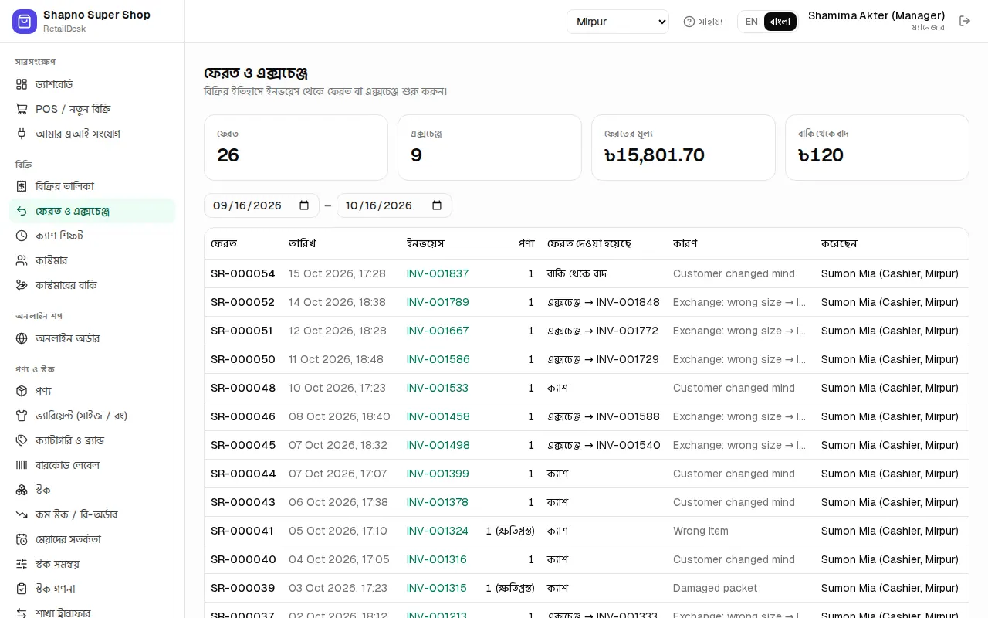Viewport: 988px width, 618px height.
Task: Click the online orders globe icon
Action: [22, 338]
